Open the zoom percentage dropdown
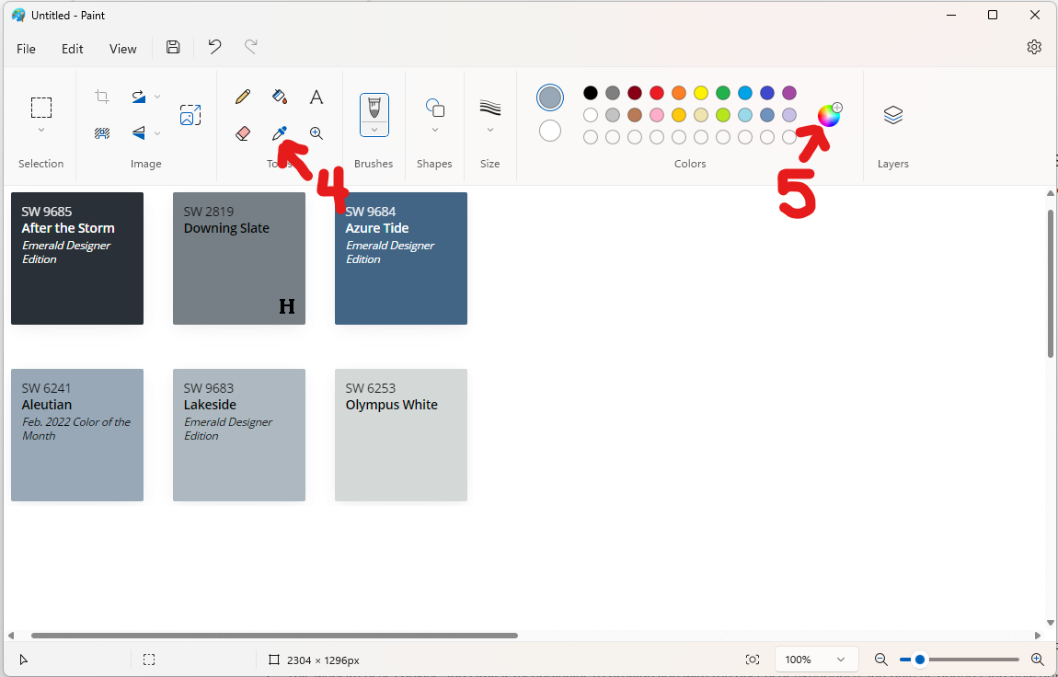 point(840,660)
